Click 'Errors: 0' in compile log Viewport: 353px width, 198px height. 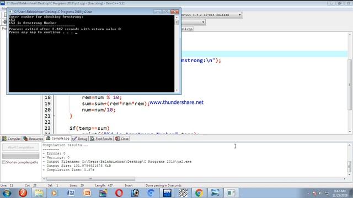pos(54,153)
